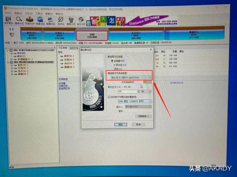The width and height of the screenshot is (237, 177).
Task: Click the HD1 WDC disk icon in tree
Action: (x=11, y=62)
